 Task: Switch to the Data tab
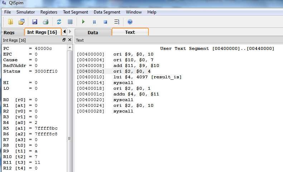pyautogui.click(x=93, y=32)
